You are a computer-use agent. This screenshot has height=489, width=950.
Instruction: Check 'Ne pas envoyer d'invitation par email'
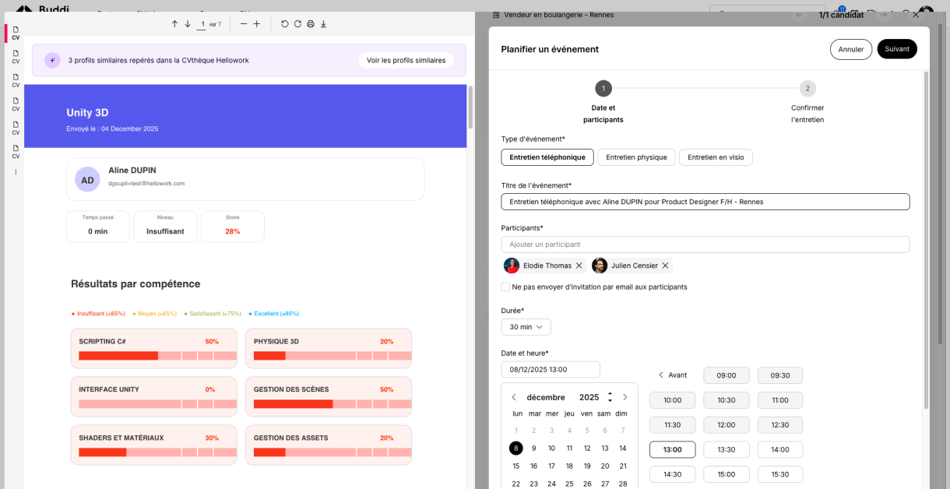click(x=505, y=287)
